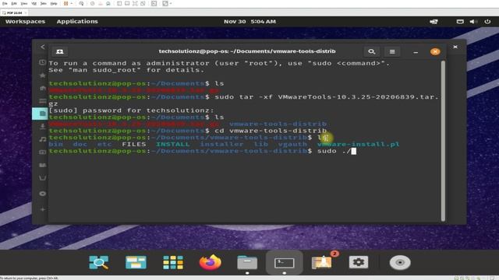This screenshot has width=499, height=280.
Task: Open the Help menu in VMware
Action: click(x=54, y=3)
